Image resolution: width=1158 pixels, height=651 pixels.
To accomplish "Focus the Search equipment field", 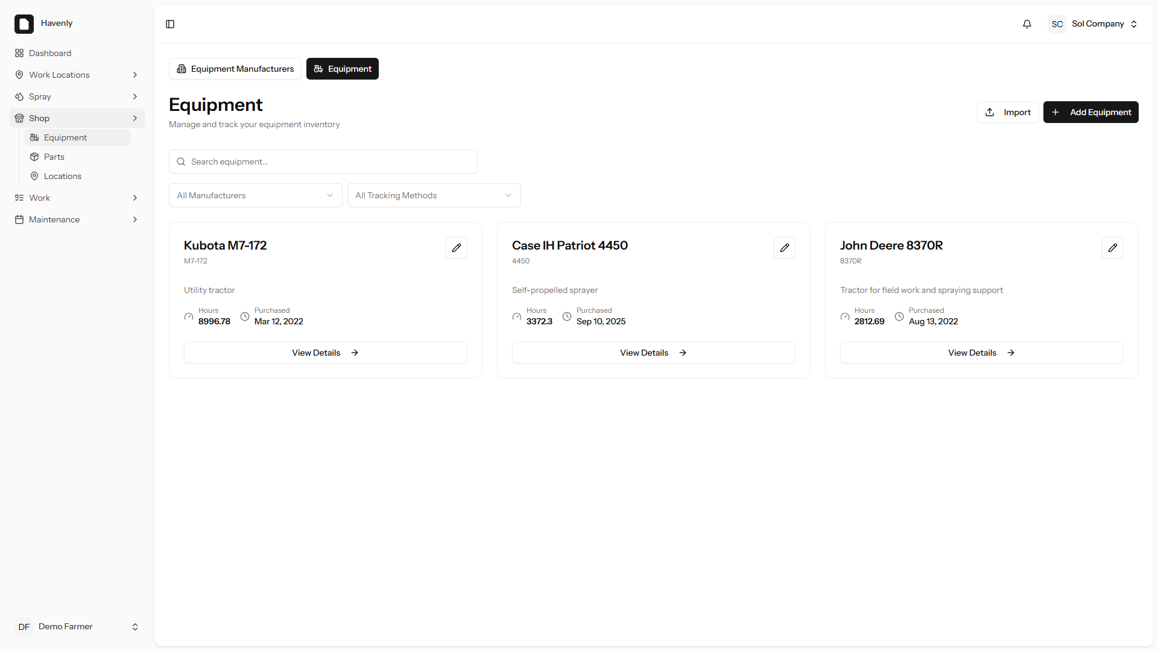I will pyautogui.click(x=323, y=162).
